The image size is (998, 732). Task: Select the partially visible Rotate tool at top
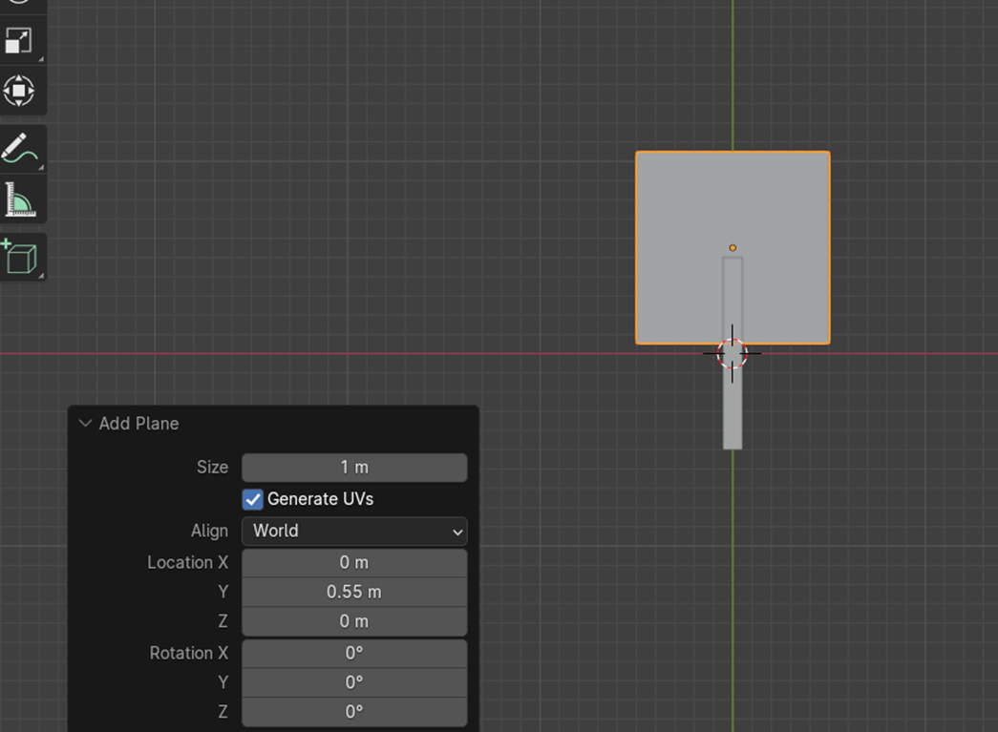(19, 3)
